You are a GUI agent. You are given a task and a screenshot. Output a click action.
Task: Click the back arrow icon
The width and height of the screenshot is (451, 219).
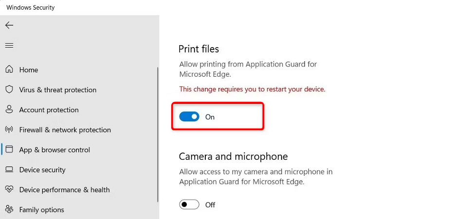(x=9, y=25)
